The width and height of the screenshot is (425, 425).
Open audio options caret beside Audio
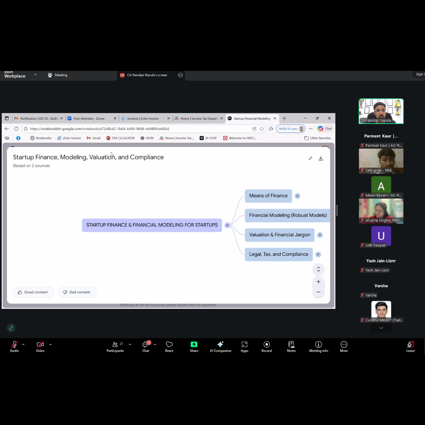click(x=23, y=344)
